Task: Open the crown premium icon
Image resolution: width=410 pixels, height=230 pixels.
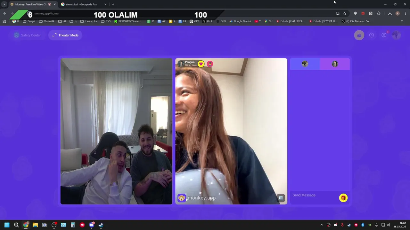Action: [x=359, y=35]
